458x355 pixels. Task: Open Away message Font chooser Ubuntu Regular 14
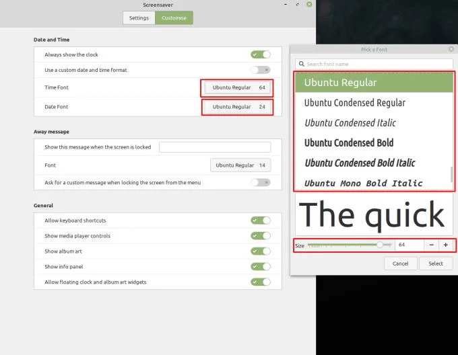[x=240, y=165]
